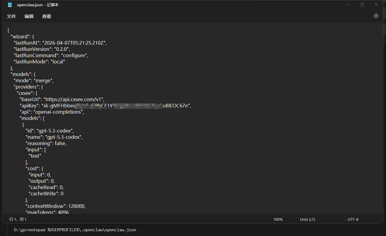Viewport: 386px width, 236px height.
Task: Open the 查看 menu
Action: tap(47, 16)
